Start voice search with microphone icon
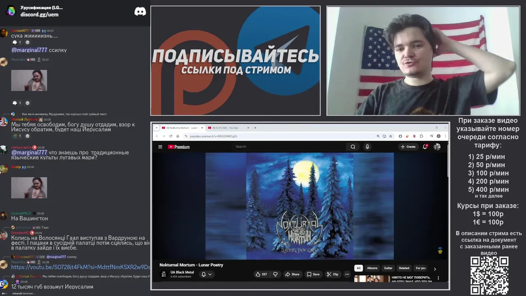Image resolution: width=526 pixels, height=296 pixels. tap(367, 147)
